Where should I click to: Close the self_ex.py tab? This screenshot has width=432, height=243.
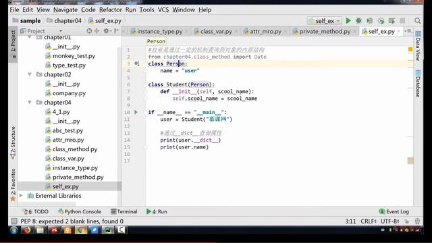coord(399,32)
